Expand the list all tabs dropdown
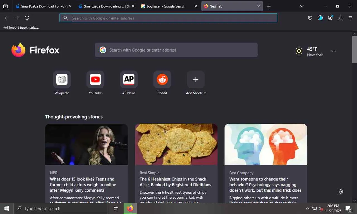The height and width of the screenshot is (214, 357). point(302,6)
